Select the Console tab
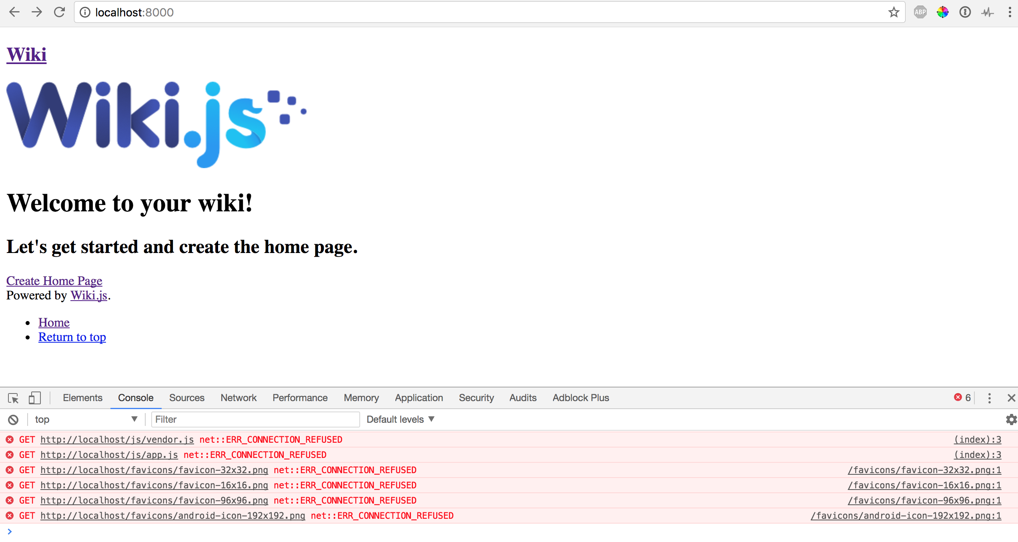The width and height of the screenshot is (1018, 542). point(136,398)
